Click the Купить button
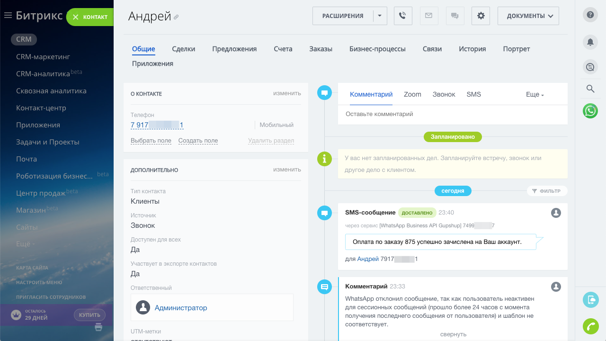The height and width of the screenshot is (341, 606). [x=89, y=315]
